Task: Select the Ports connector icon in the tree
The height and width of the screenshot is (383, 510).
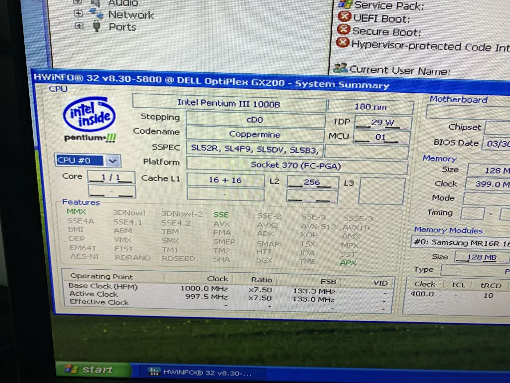Action: pos(97,26)
